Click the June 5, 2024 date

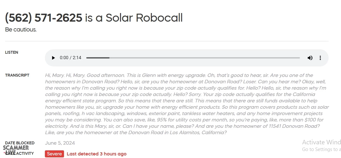point(60,143)
